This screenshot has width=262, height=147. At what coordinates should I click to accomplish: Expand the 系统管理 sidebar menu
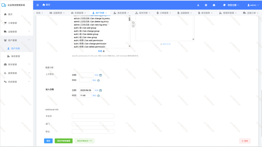17,82
